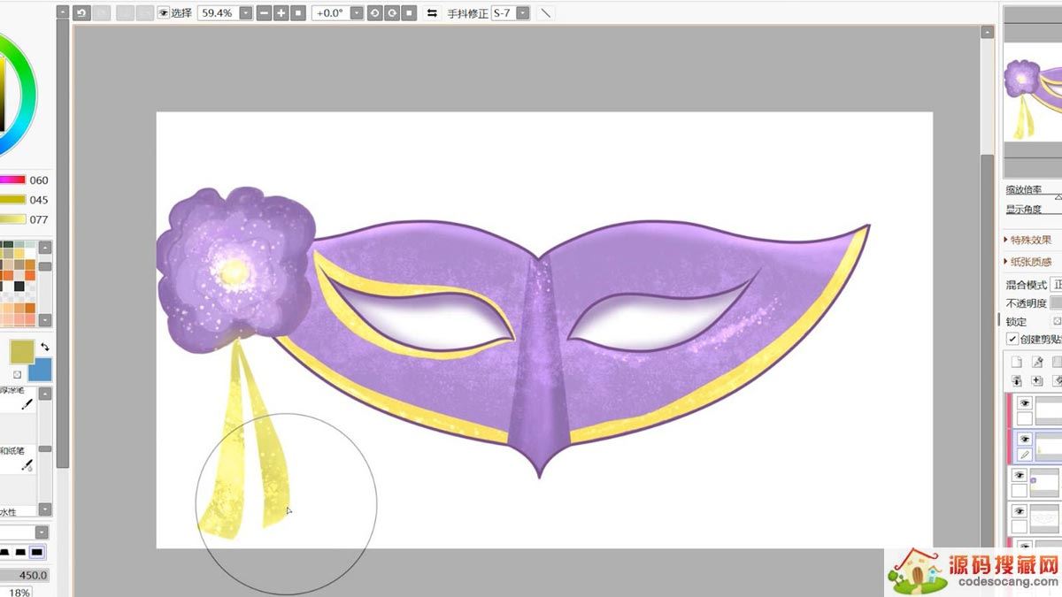Screen dimensions: 1062x597
Task: Uncheck the 创建剪贴 clipping group checkbox
Action: tap(1012, 340)
